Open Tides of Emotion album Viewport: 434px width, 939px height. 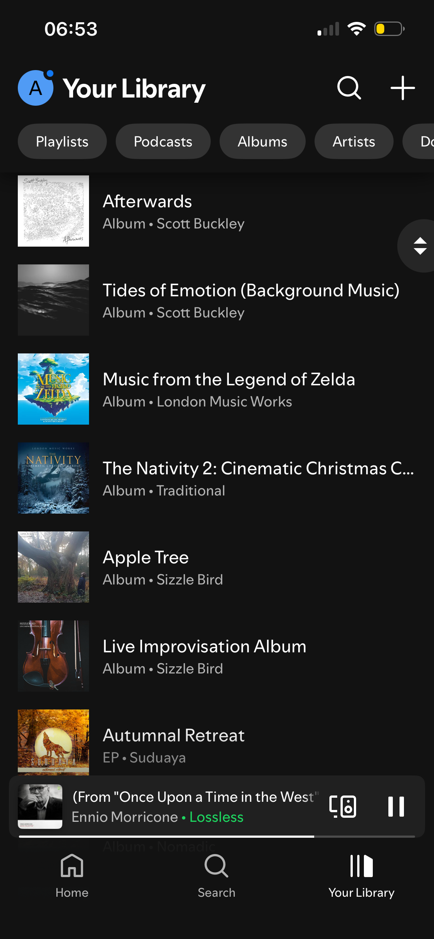coord(251,300)
